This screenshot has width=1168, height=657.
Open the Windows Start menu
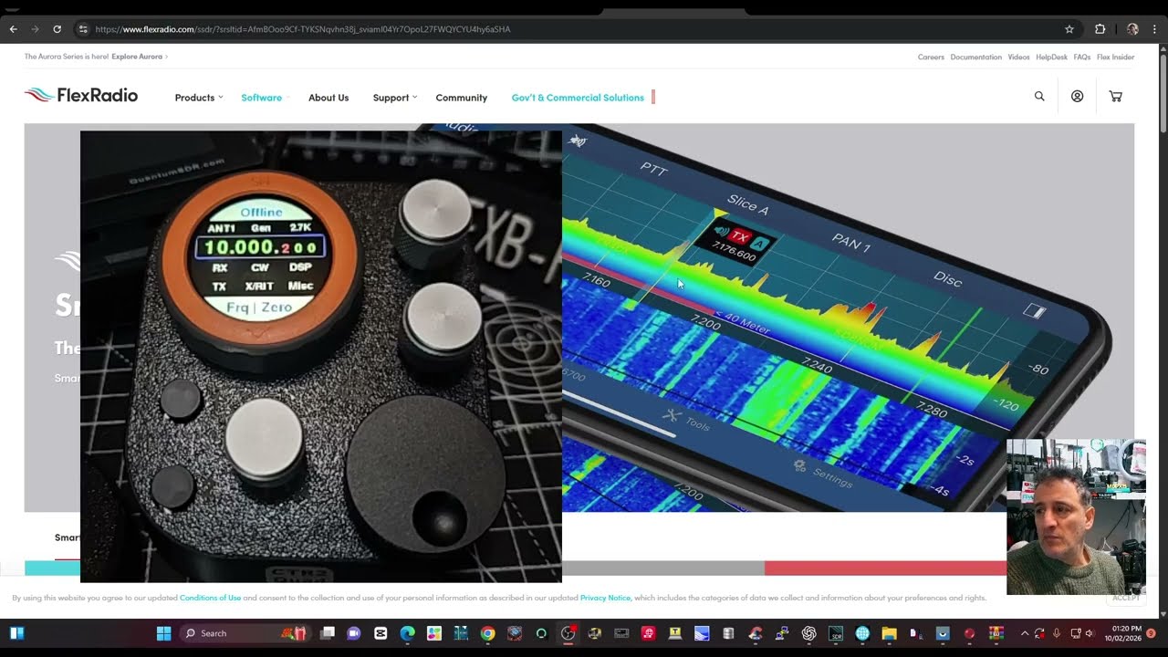pyautogui.click(x=164, y=633)
